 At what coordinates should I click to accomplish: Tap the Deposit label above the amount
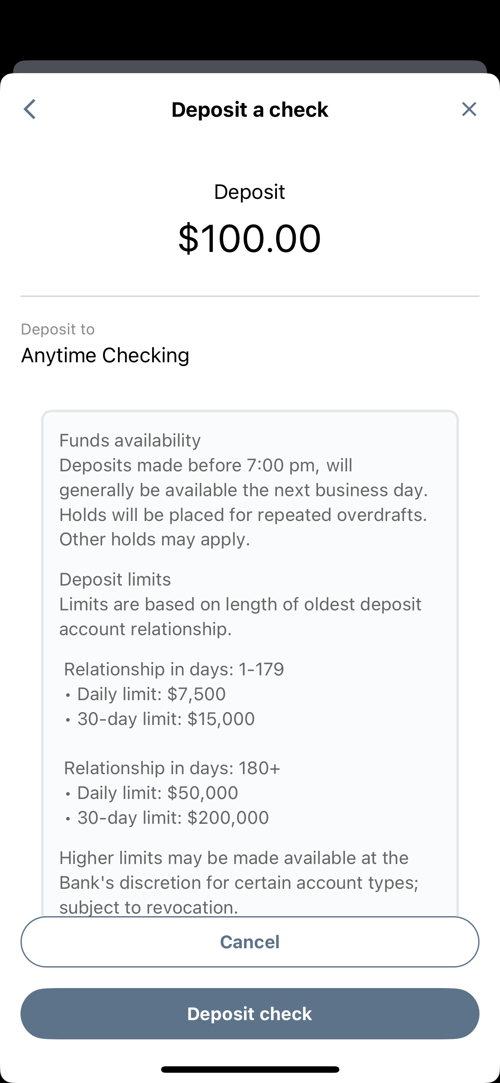[250, 192]
